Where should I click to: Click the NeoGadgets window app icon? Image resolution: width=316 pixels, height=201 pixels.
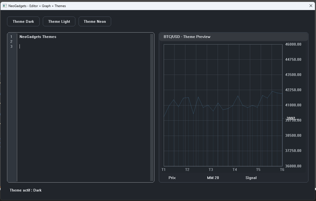tap(5, 6)
